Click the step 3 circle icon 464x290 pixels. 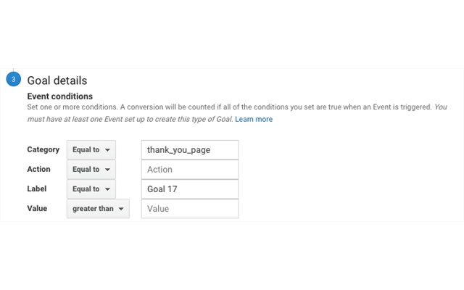13,80
